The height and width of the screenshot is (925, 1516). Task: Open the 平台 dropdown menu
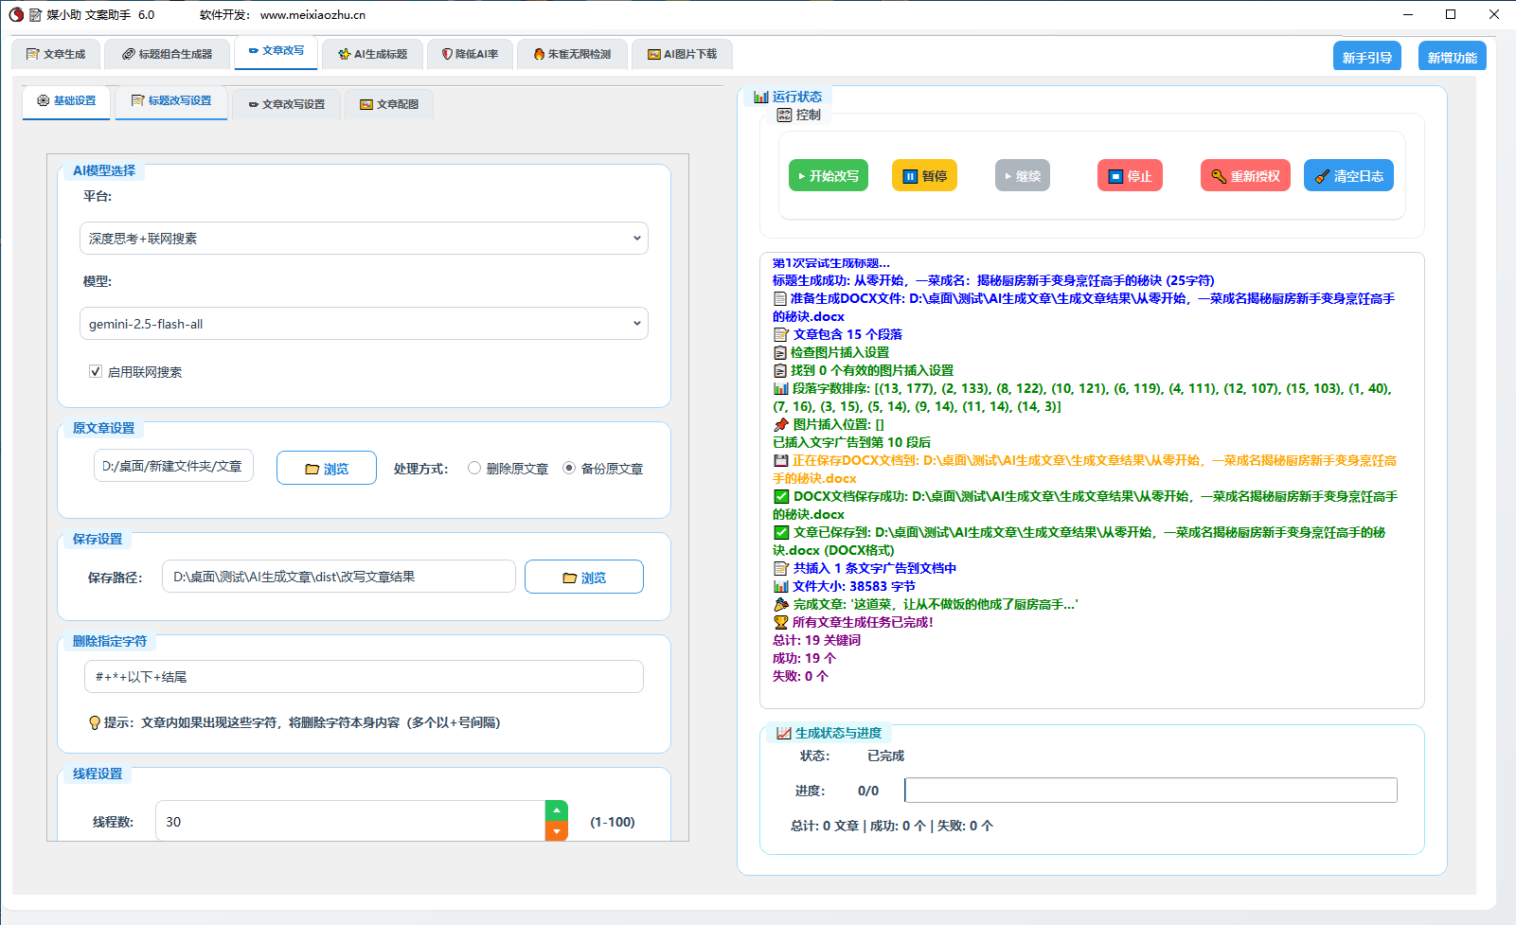tap(363, 238)
